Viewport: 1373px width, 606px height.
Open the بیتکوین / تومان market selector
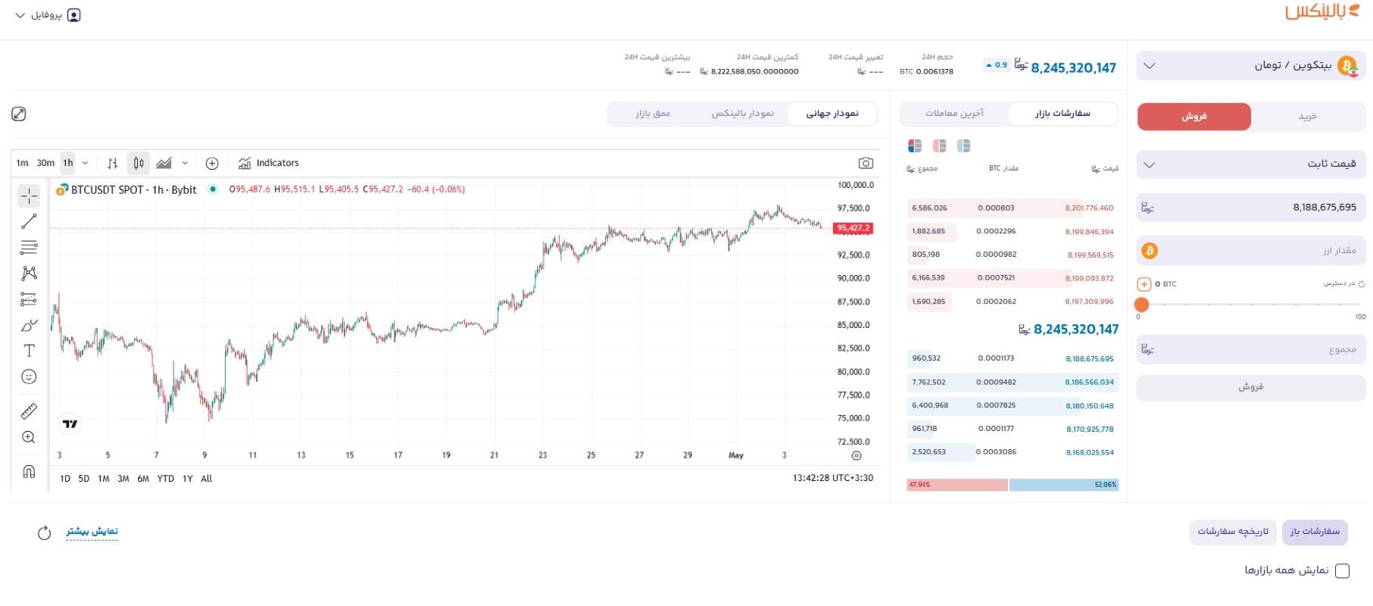pyautogui.click(x=1251, y=65)
